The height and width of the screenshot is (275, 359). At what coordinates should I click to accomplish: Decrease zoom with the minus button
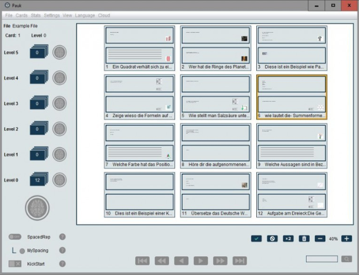pyautogui.click(x=320, y=239)
